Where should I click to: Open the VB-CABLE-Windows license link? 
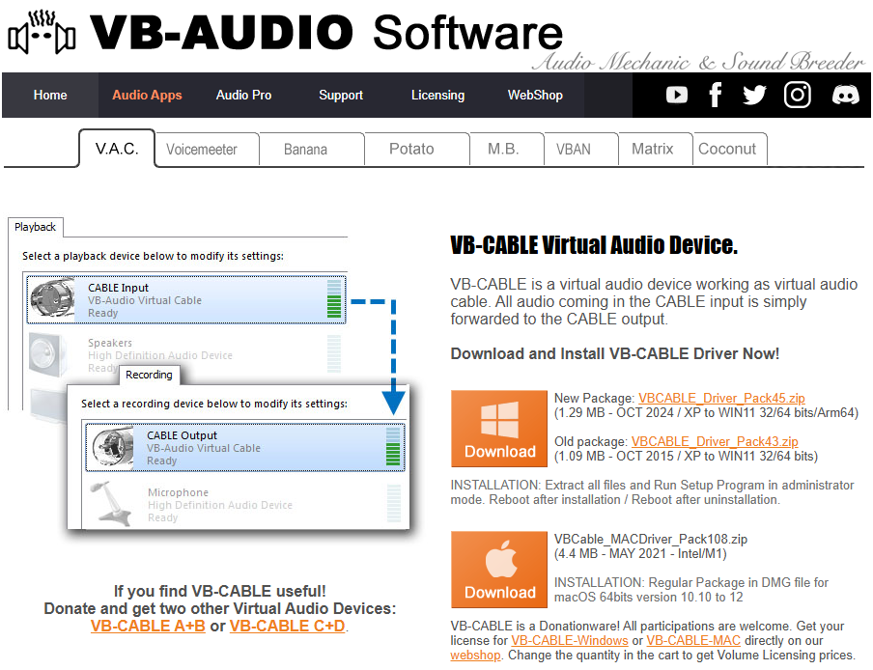pyautogui.click(x=570, y=641)
